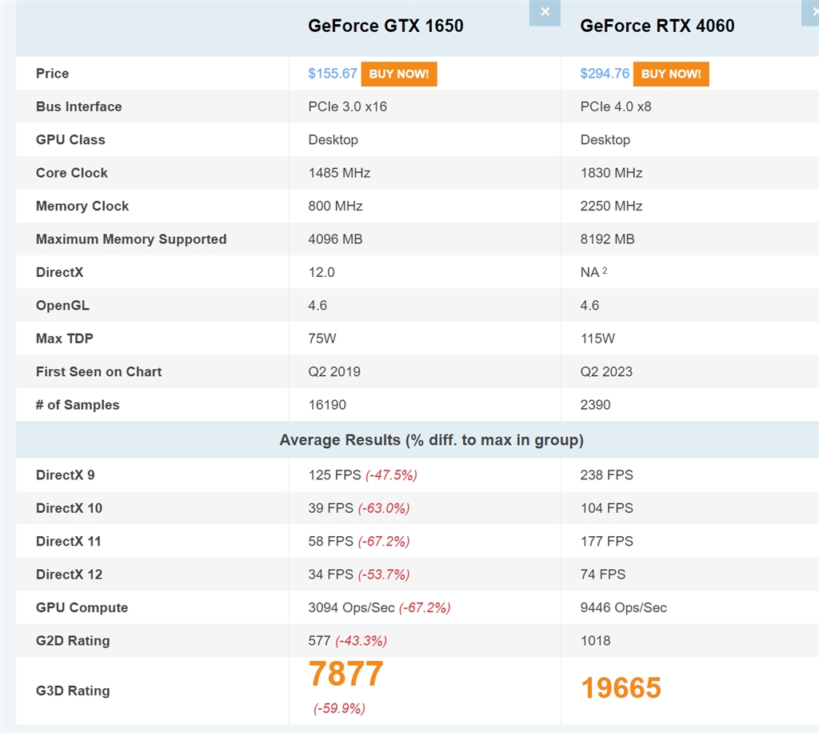Click the G3D Rating row label
Screen dimensions: 819x733
(73, 691)
